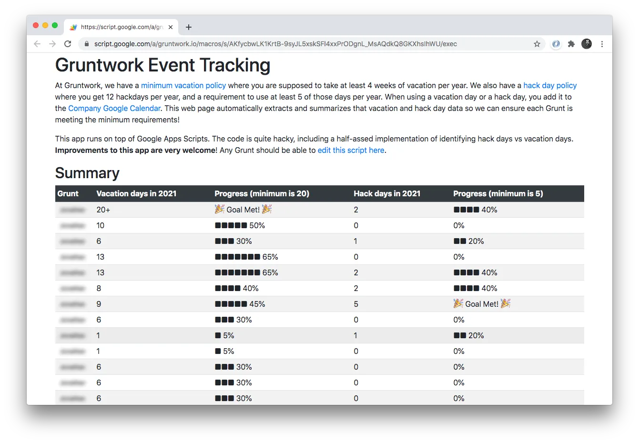Open the blue circular extension icon
Screen dimensions: 639x443
tap(556, 44)
